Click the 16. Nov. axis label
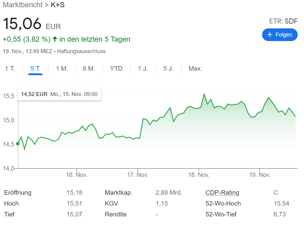Viewport: 304px width, 227px height. 77,175
